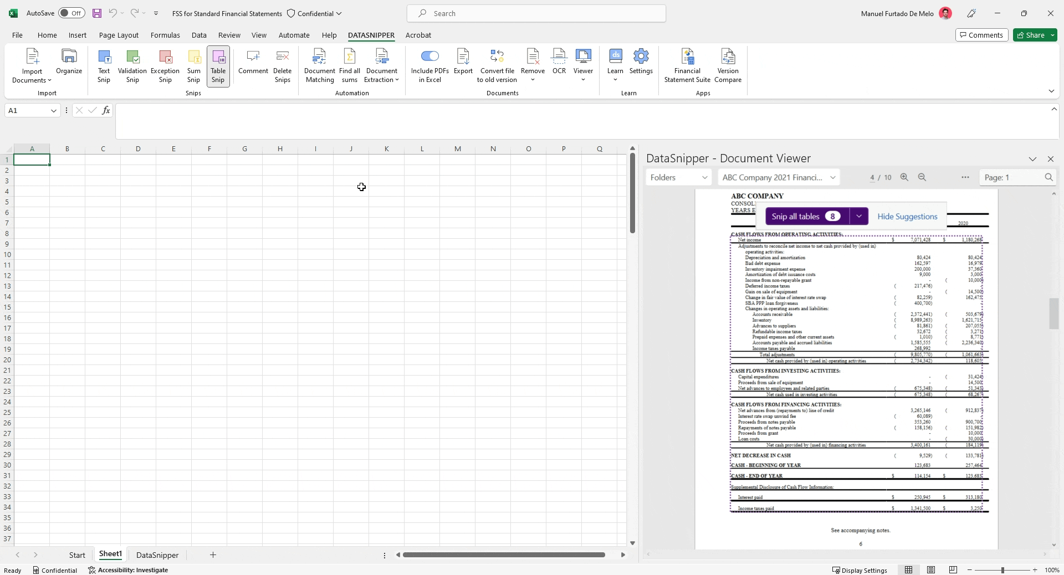Activate the Sum Snip tool
Viewport: 1064px width, 575px height.
194,65
